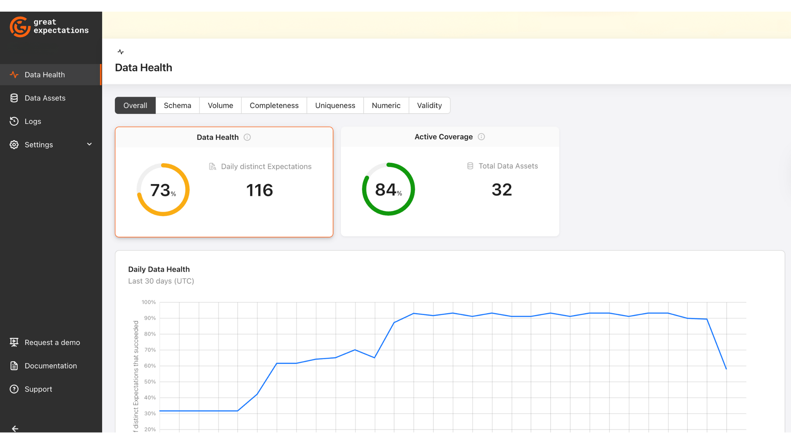
Task: Click the 100% y-axis label
Action: pyautogui.click(x=149, y=302)
